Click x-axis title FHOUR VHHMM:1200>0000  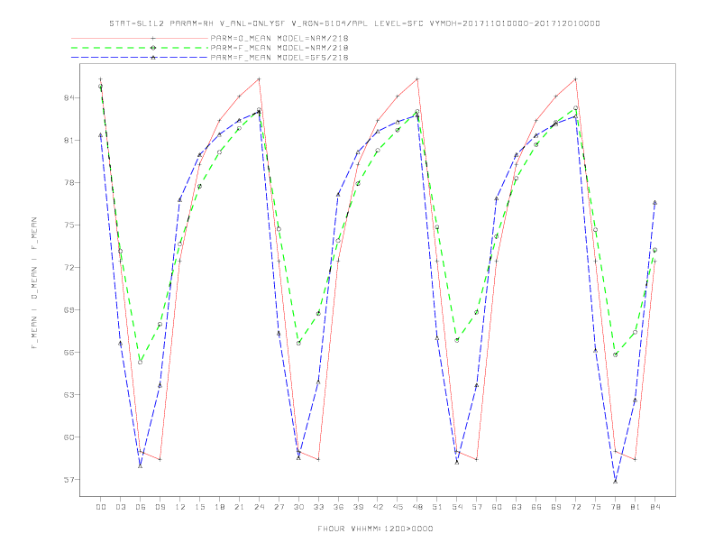[x=375, y=529]
